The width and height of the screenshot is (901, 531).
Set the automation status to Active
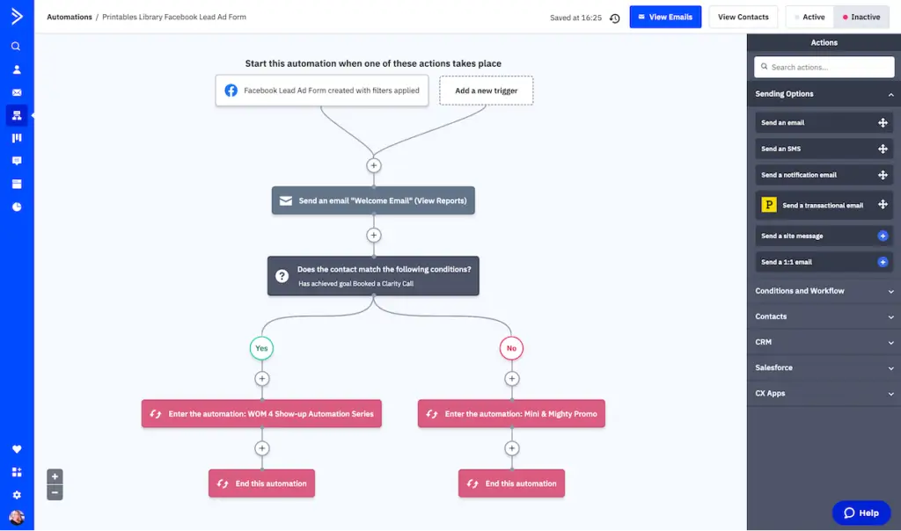[x=809, y=17]
